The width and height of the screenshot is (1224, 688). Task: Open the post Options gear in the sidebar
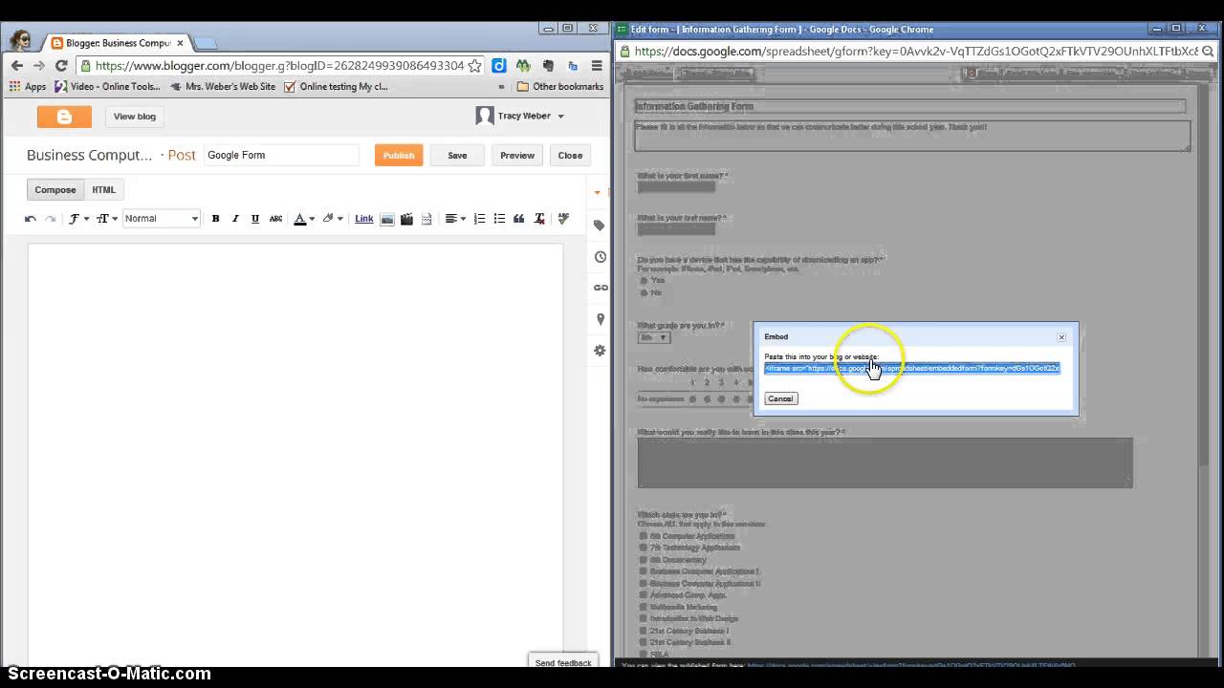(x=600, y=351)
